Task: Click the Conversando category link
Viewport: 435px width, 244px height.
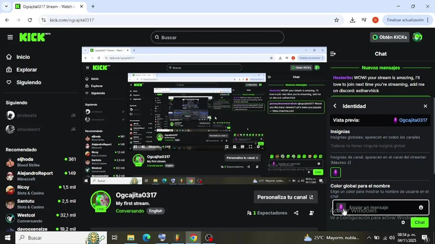Action: [130, 211]
